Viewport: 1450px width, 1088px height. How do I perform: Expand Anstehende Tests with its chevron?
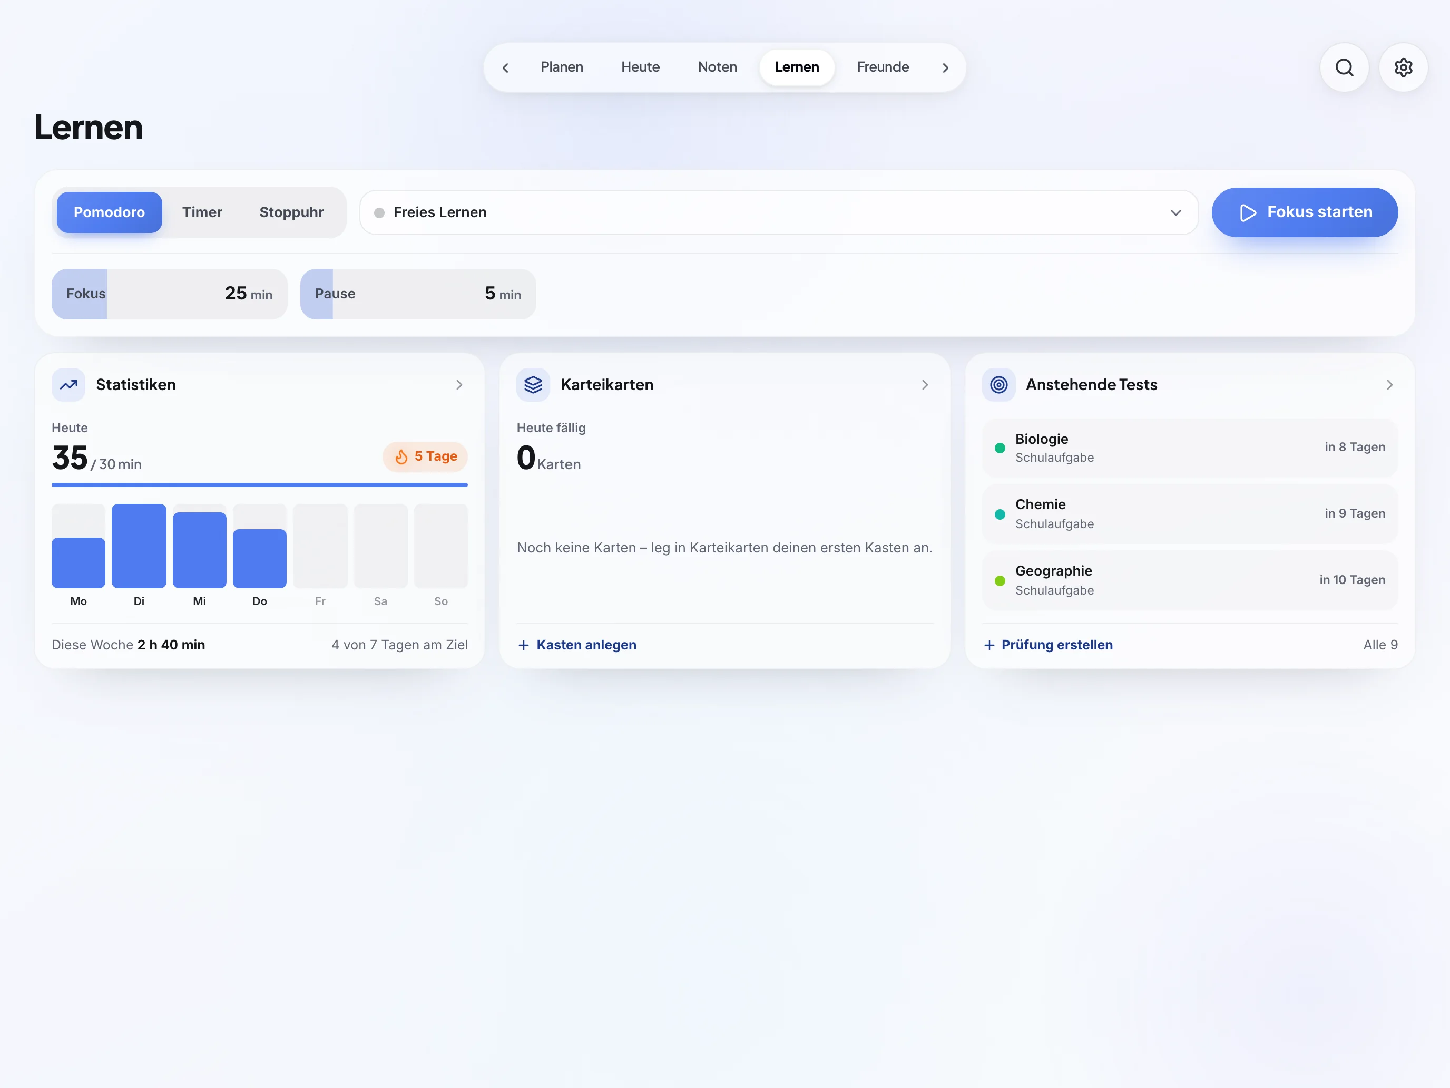tap(1389, 385)
